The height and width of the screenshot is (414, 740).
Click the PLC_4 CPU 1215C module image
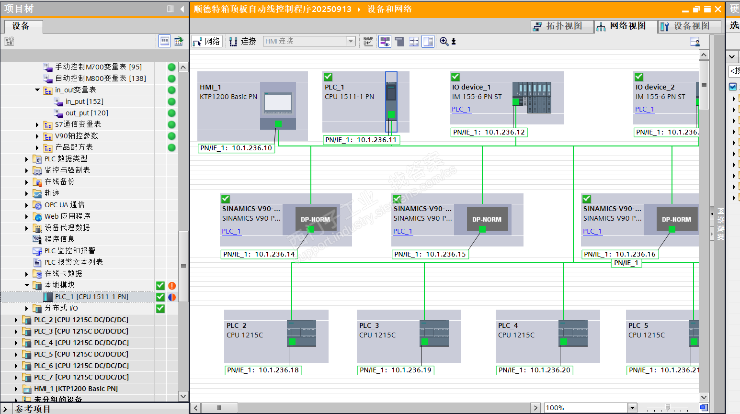click(573, 334)
